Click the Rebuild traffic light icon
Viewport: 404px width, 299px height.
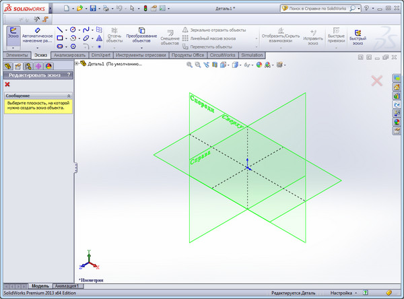coord(145,9)
